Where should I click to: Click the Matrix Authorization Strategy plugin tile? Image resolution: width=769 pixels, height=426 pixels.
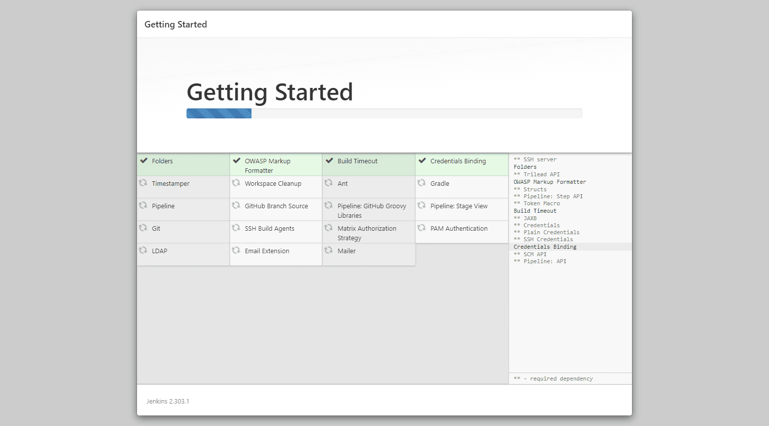(x=368, y=232)
